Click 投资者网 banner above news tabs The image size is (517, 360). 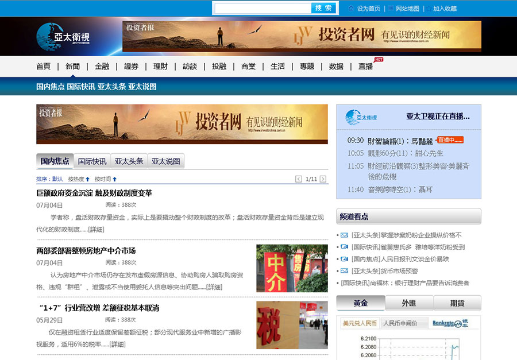coord(182,124)
